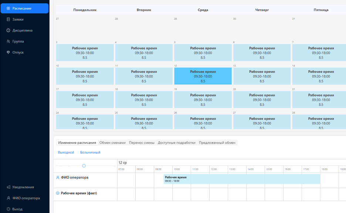Click the Выходной link
The image size is (346, 213).
(x=66, y=152)
